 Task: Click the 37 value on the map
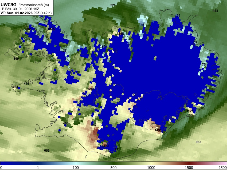[x=65, y=51]
